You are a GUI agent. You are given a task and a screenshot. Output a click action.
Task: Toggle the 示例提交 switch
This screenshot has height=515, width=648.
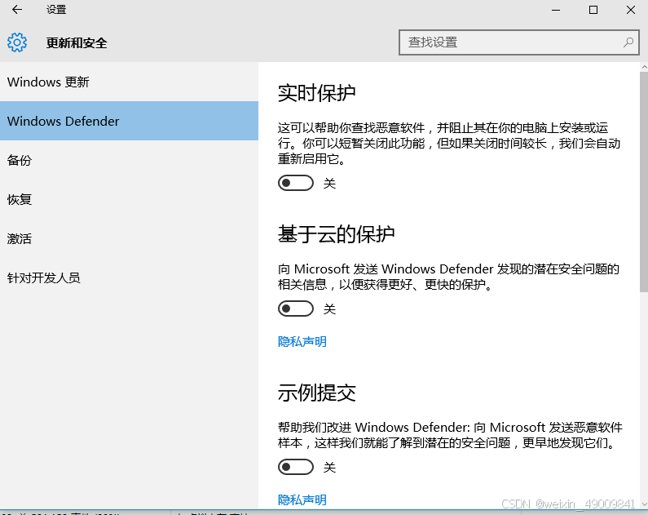point(296,467)
